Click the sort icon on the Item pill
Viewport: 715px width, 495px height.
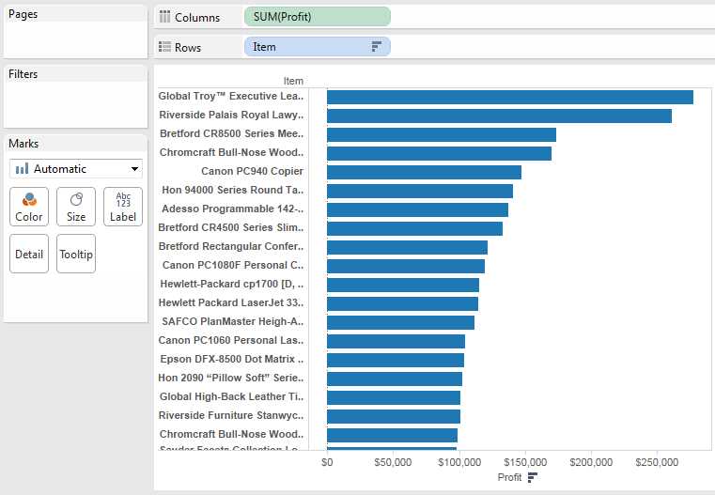[x=376, y=46]
